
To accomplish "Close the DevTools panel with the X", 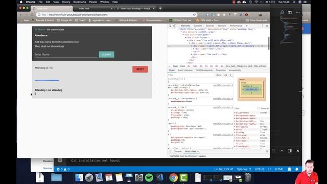I will point(267,26).
